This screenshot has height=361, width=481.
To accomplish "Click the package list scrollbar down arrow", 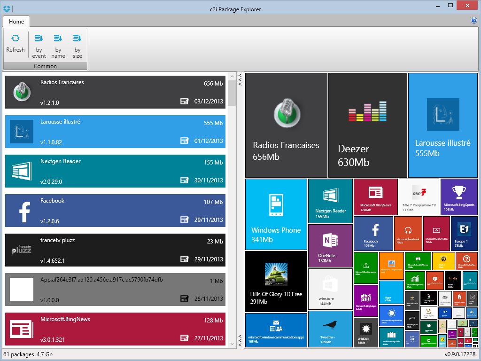I will (232, 344).
